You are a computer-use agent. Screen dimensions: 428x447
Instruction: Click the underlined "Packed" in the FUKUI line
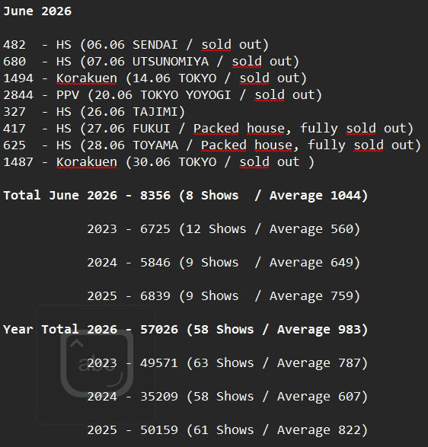click(x=216, y=129)
